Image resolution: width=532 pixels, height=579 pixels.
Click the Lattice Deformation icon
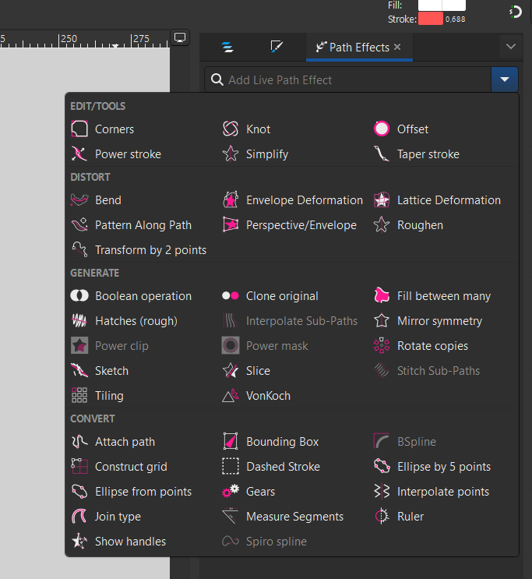(x=382, y=199)
